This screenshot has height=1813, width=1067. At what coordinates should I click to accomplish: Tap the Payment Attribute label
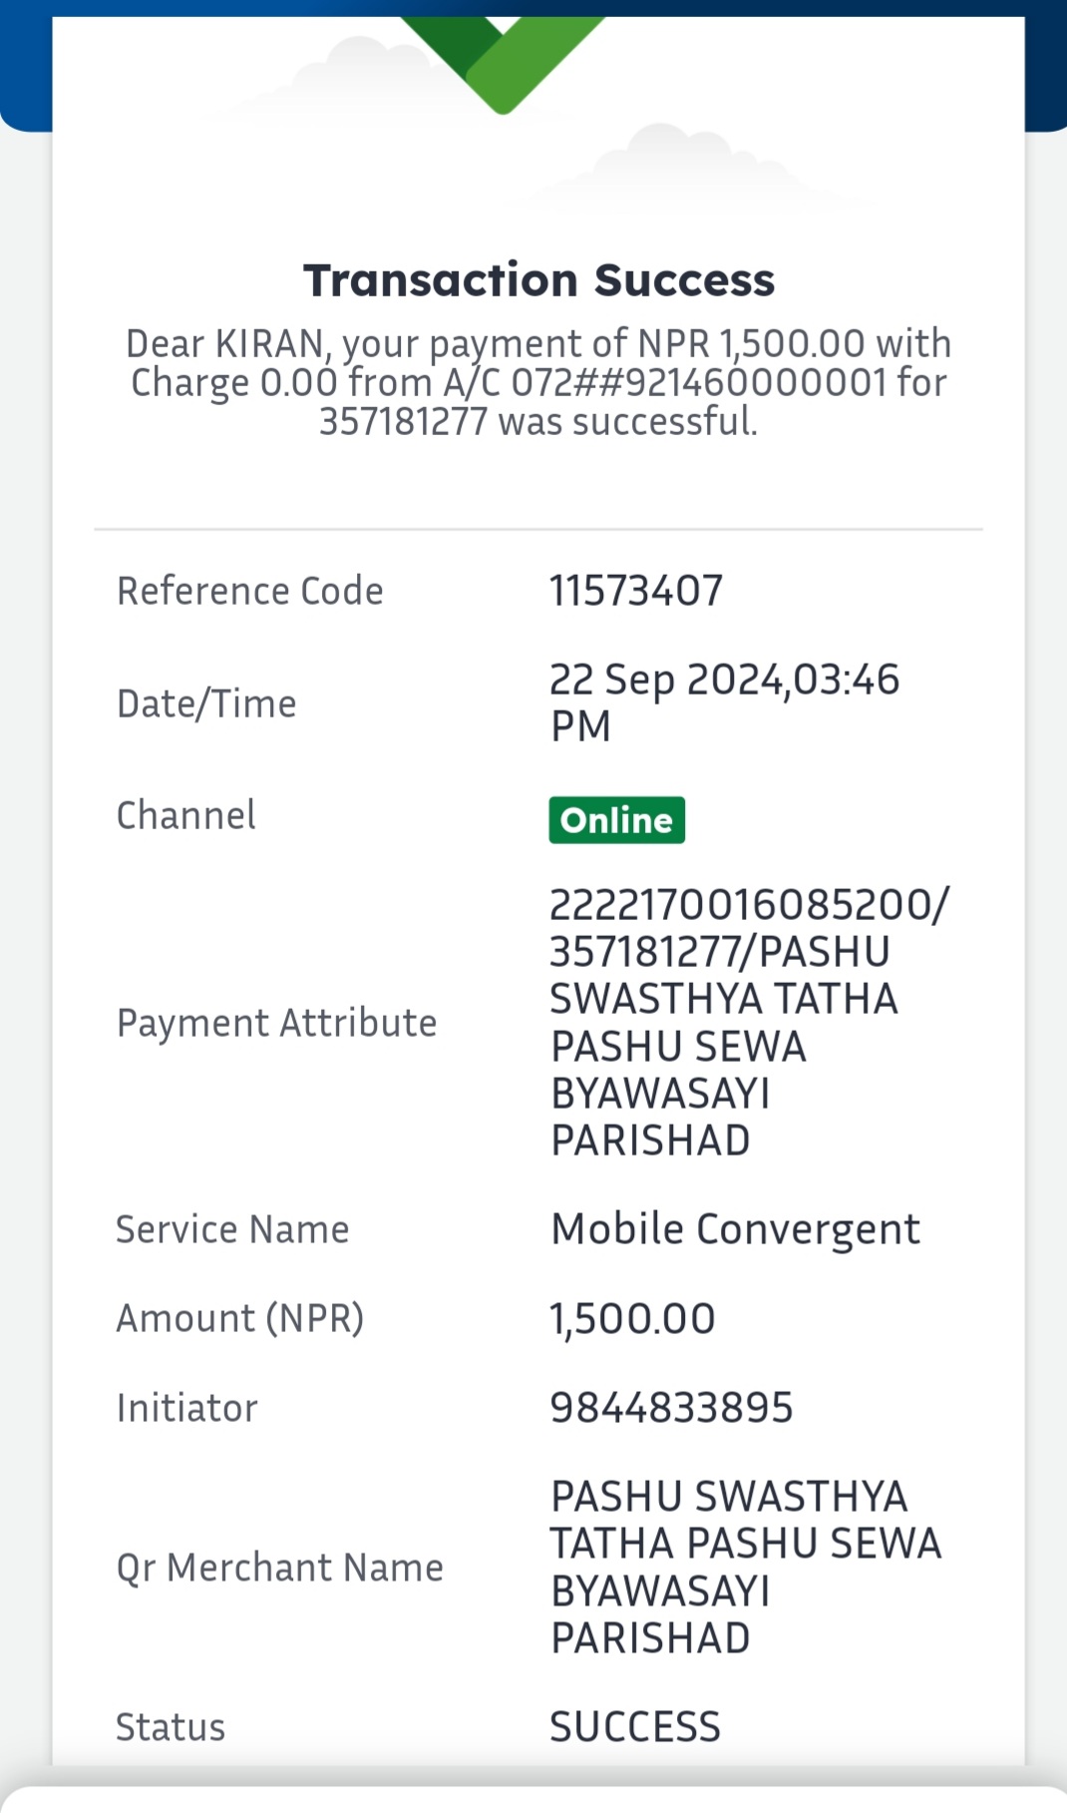[x=277, y=1024]
